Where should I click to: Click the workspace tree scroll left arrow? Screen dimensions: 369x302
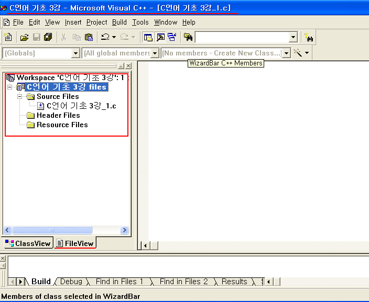point(7,230)
